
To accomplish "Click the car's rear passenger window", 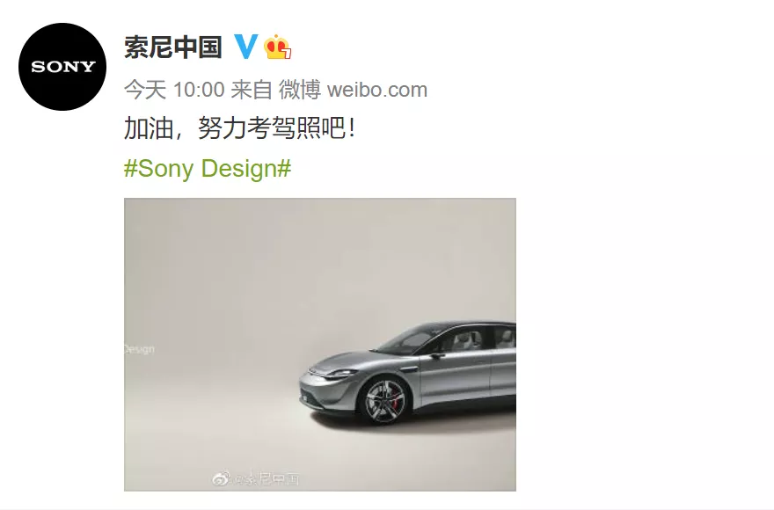I will (x=505, y=339).
